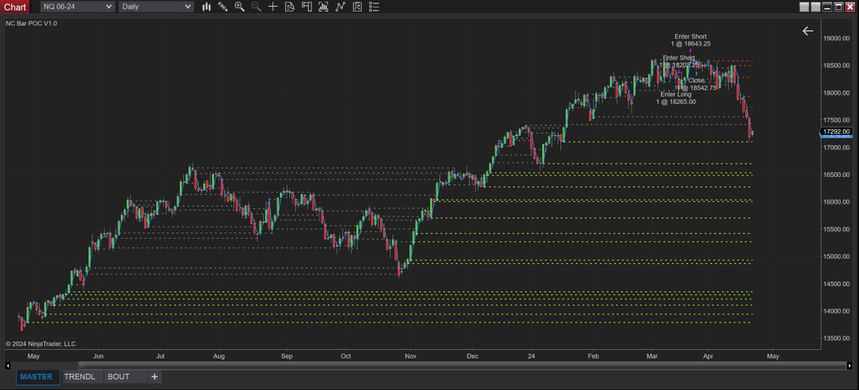
Task: Open the data box icon
Action: [290, 7]
